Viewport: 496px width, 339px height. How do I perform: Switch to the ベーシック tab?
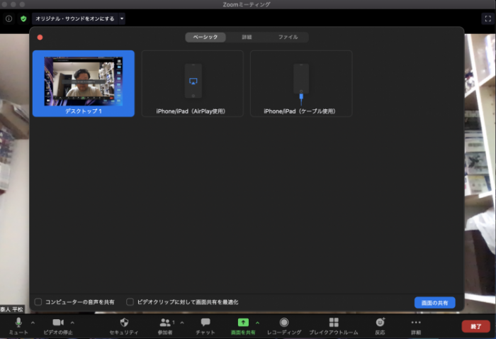point(205,37)
